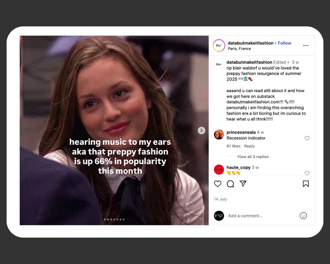
Task: Open haute_copy username link
Action: 239,167
